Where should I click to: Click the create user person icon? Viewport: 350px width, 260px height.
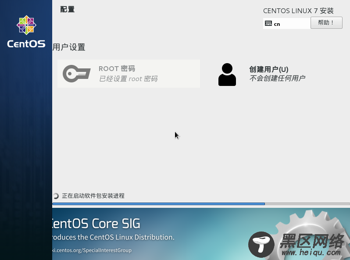click(x=227, y=75)
